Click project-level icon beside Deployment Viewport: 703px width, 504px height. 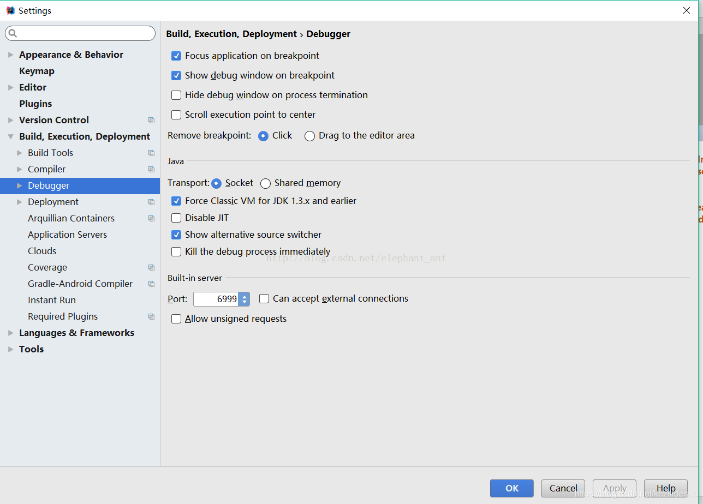(151, 202)
